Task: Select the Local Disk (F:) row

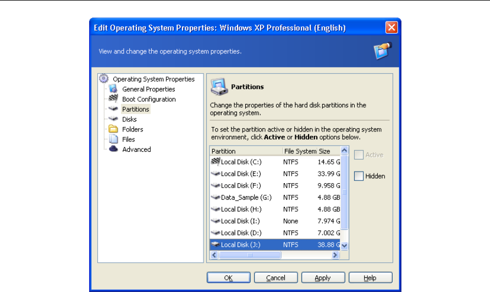Action: (275, 185)
